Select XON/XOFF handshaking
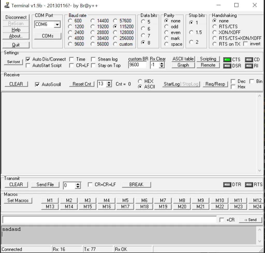 click(215, 32)
